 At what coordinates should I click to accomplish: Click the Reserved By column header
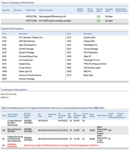click(121, 10)
